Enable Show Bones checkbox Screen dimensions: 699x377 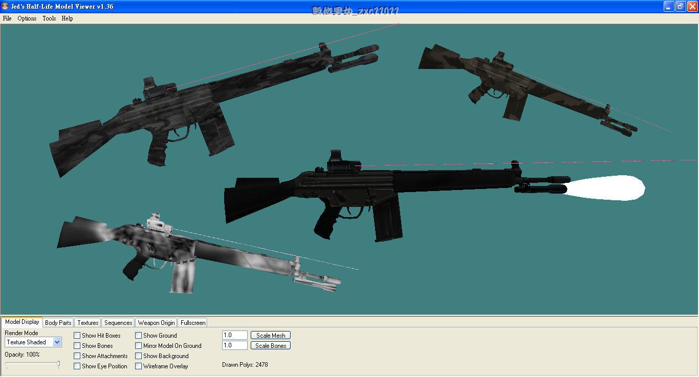[77, 346]
